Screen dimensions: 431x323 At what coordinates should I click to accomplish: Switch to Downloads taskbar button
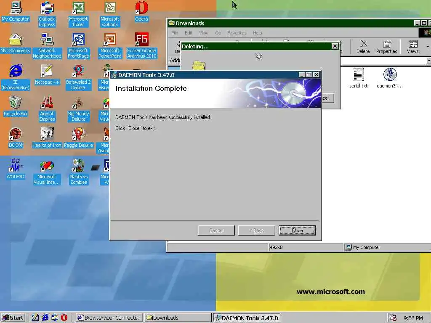point(178,318)
